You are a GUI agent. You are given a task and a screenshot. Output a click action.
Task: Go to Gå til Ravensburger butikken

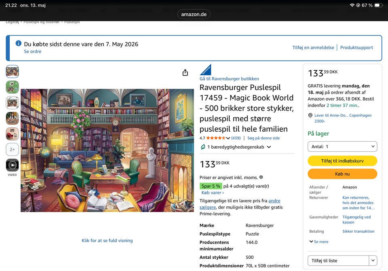coord(229,79)
